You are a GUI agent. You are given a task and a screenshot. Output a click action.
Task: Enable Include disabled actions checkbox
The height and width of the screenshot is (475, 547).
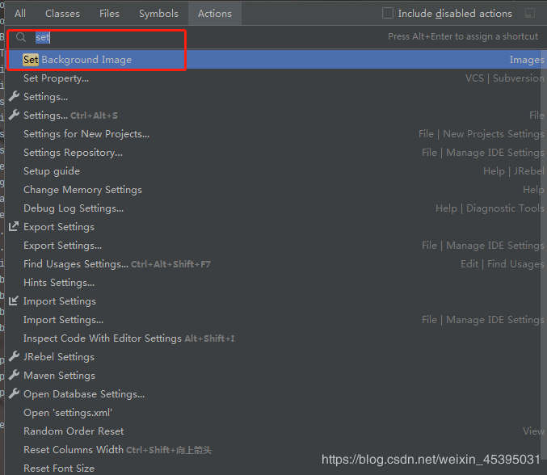[x=388, y=13]
